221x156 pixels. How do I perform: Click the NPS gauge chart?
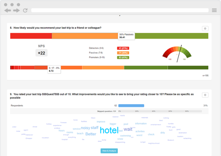tap(177, 54)
